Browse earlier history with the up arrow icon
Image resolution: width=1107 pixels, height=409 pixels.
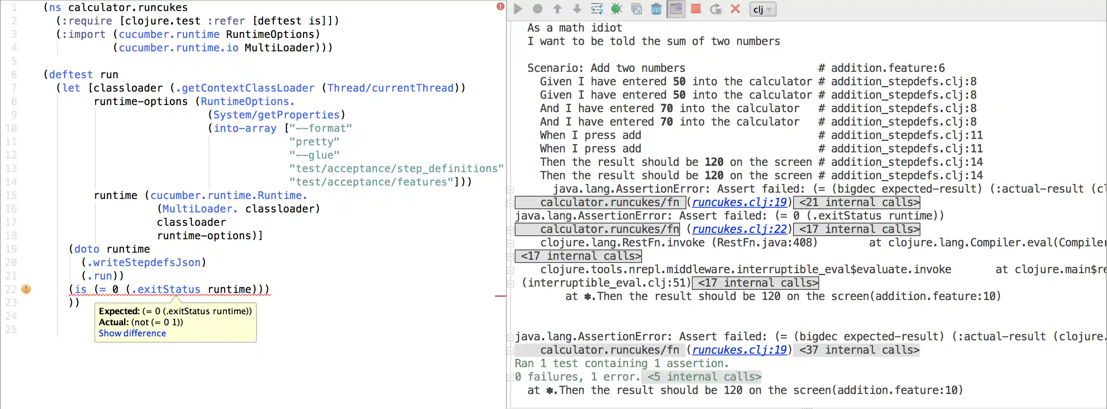click(x=557, y=9)
